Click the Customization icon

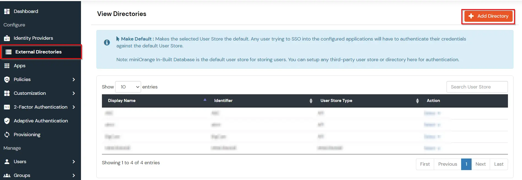click(x=7, y=93)
